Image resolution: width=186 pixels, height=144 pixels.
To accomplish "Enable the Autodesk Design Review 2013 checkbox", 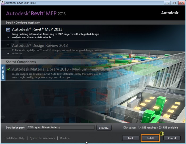I will point(8,46).
